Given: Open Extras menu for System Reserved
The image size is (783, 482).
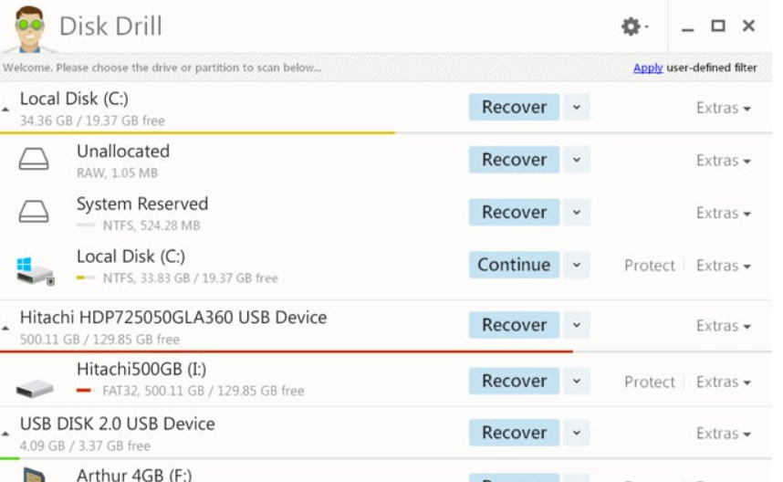Looking at the screenshot, I should point(723,214).
